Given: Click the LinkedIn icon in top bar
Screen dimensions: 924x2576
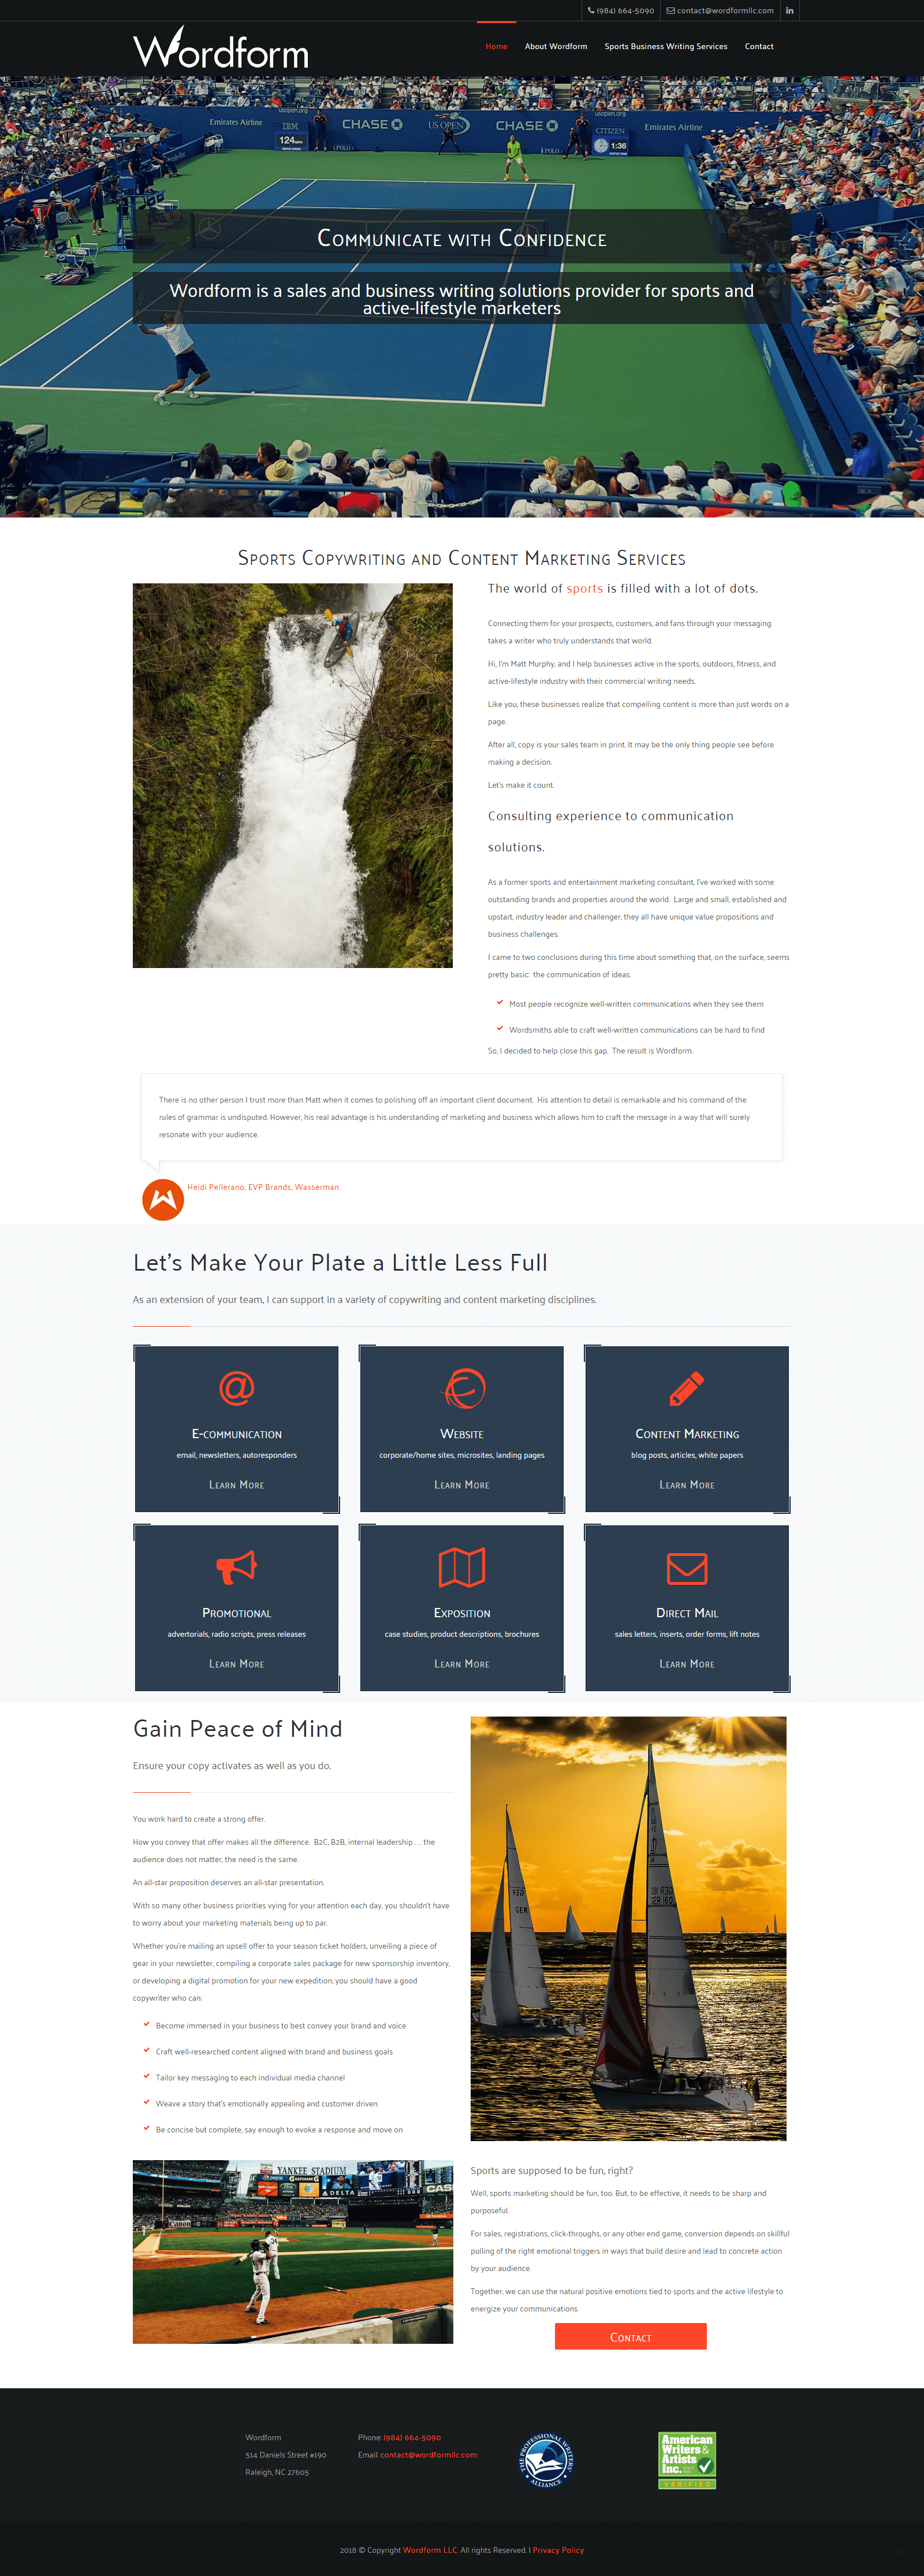Looking at the screenshot, I should (x=789, y=11).
